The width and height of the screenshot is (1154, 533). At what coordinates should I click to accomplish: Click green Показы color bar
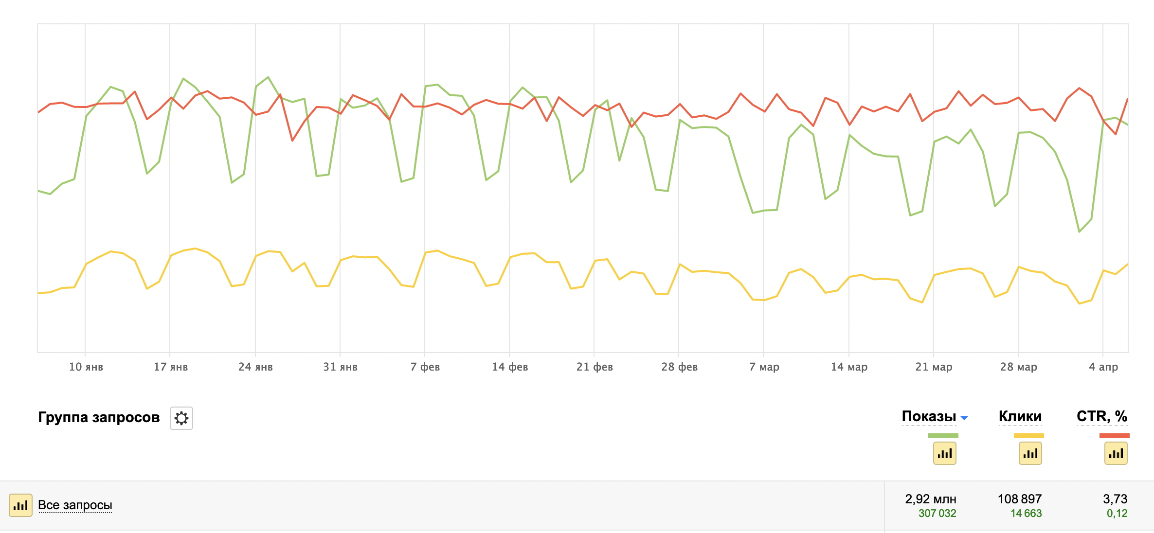point(943,436)
